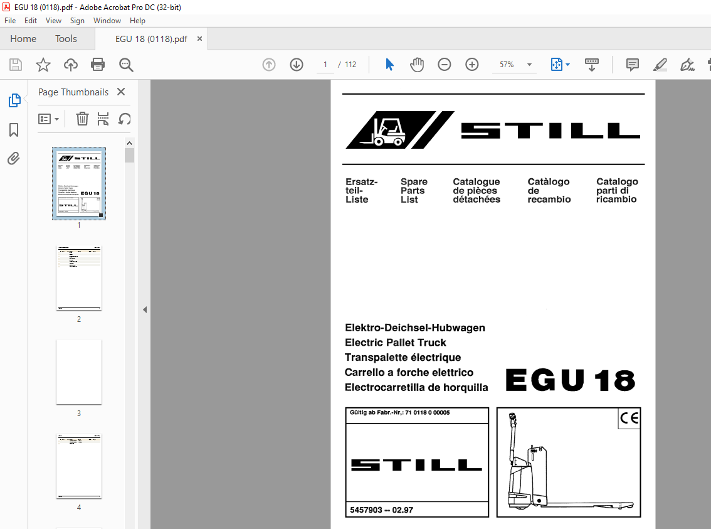Click the scrolling mode keyboard icon
Viewport: 711px width, 529px height.
pyautogui.click(x=592, y=65)
